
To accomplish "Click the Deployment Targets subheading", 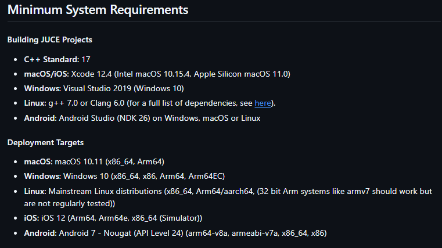I will click(45, 143).
